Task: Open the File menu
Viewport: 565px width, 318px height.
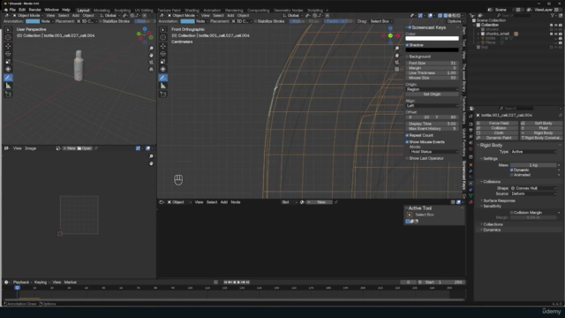Action: [12, 10]
